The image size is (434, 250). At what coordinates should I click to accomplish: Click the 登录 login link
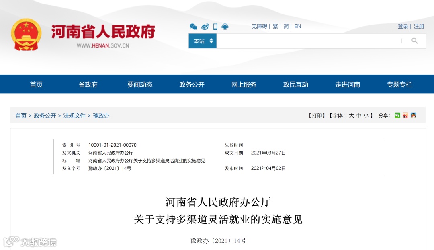point(403,26)
